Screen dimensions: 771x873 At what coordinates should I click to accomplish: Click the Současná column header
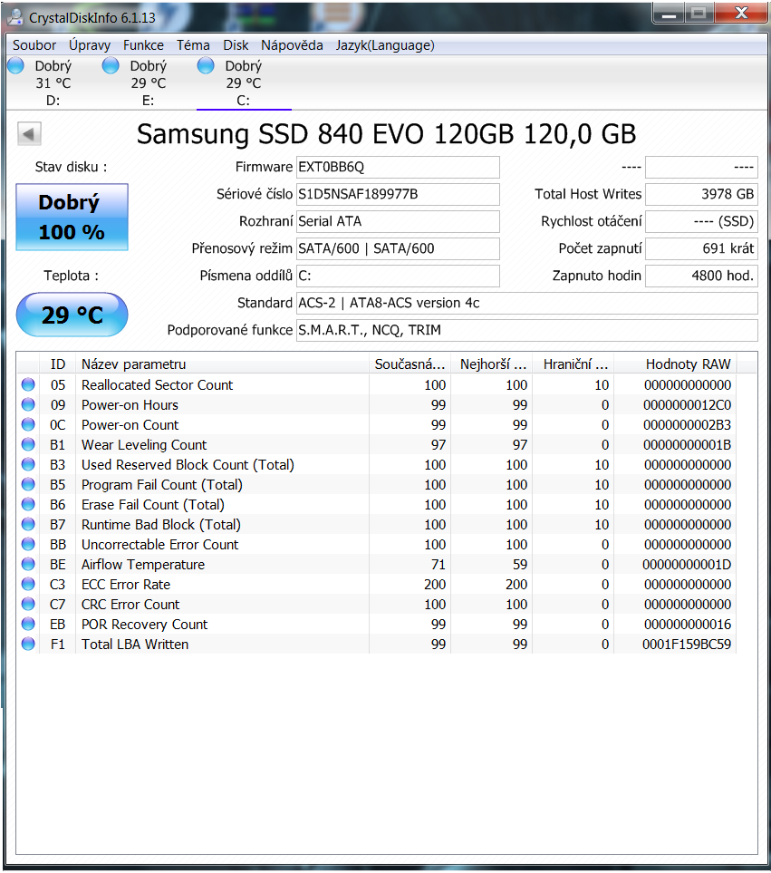pos(410,364)
